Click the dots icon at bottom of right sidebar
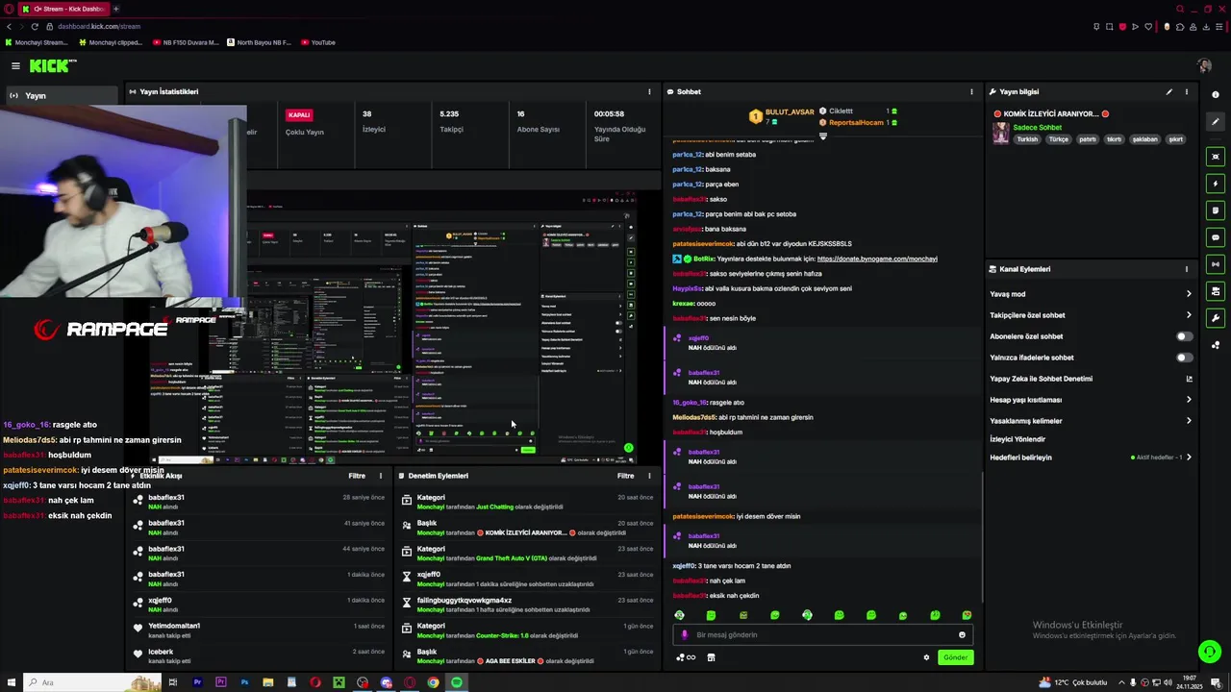The image size is (1231, 692). tap(1216, 345)
